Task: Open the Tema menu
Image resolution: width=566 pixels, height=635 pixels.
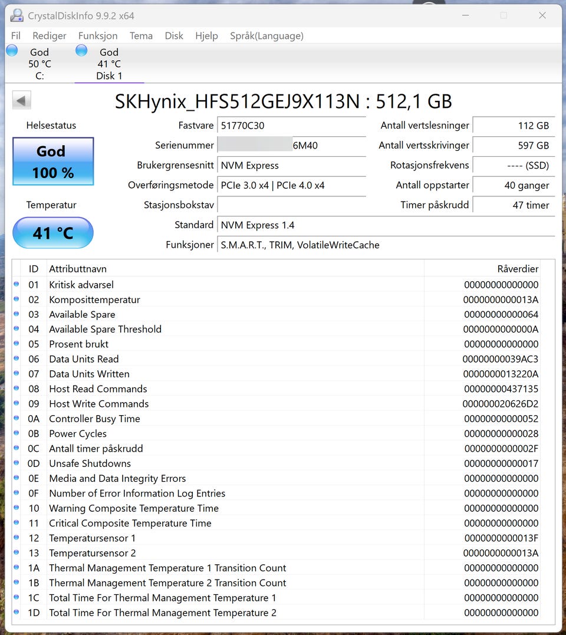Action: 141,35
